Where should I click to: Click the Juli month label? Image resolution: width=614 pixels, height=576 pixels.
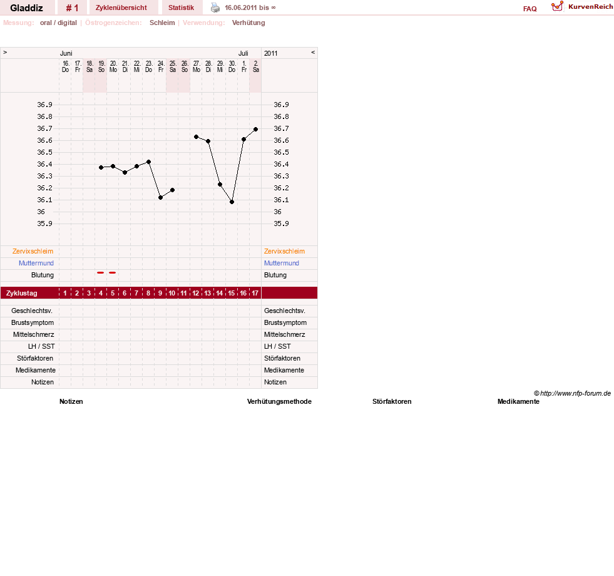[x=243, y=53]
